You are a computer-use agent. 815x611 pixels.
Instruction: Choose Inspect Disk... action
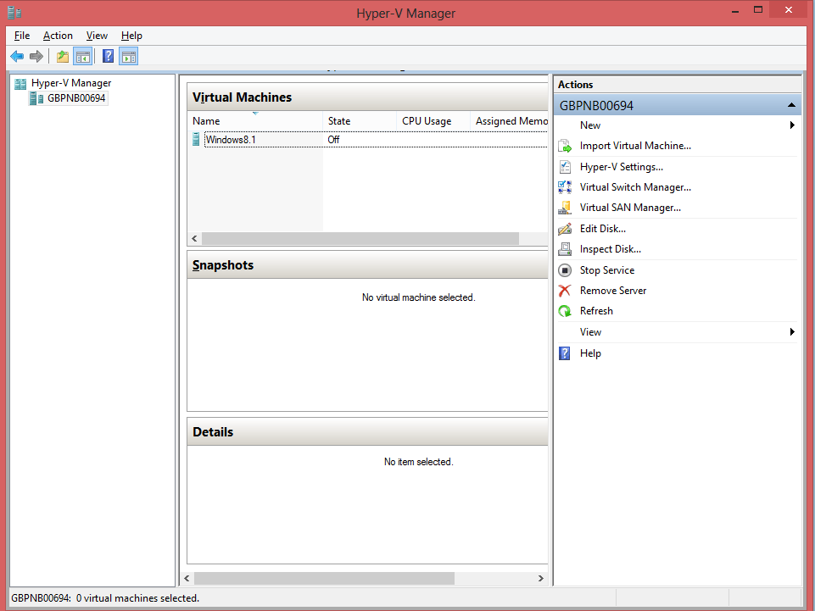[x=611, y=249]
